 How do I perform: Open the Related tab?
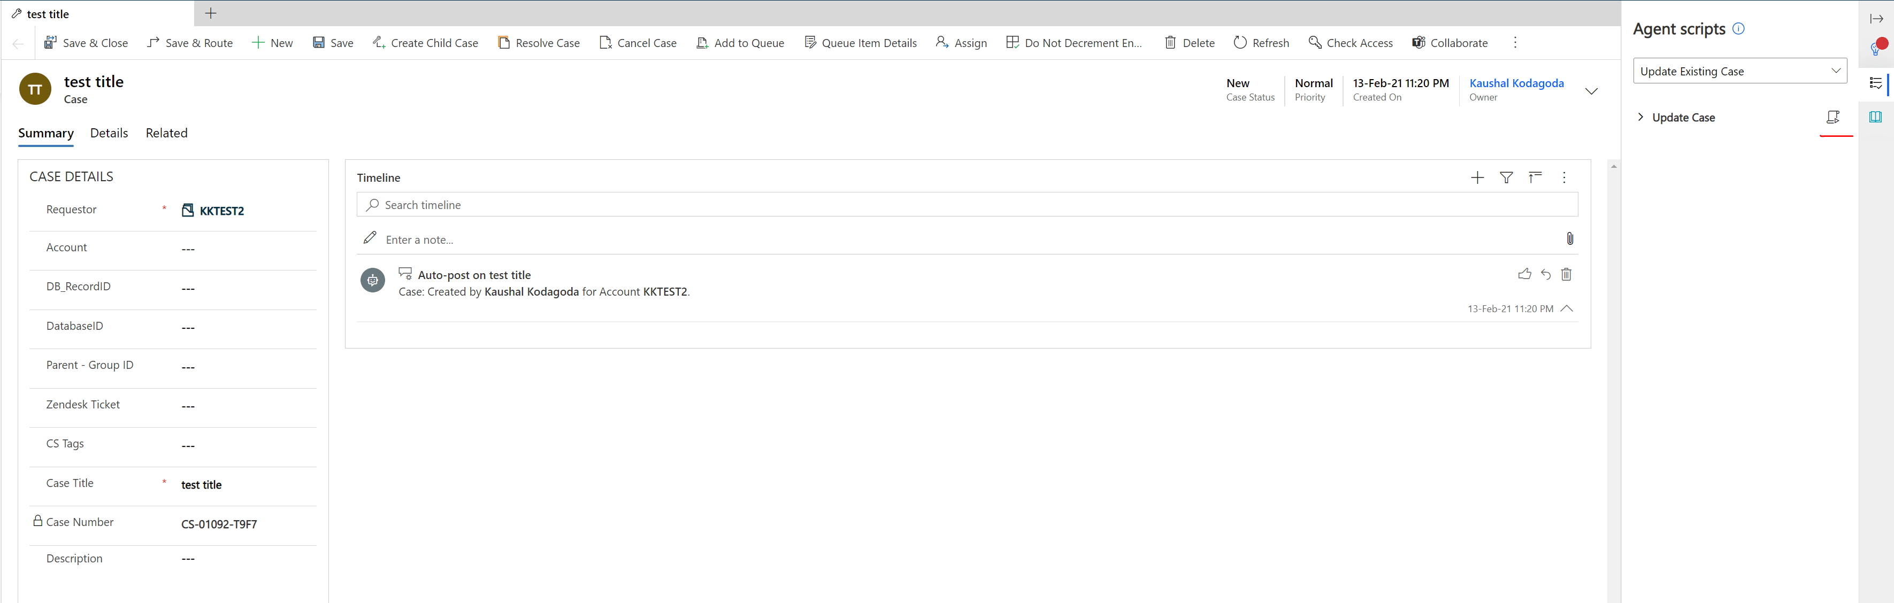coord(166,133)
